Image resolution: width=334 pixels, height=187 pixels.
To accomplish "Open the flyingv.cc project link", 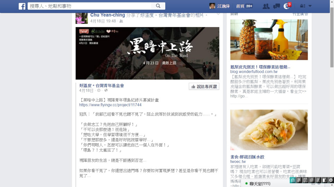I will [110, 105].
